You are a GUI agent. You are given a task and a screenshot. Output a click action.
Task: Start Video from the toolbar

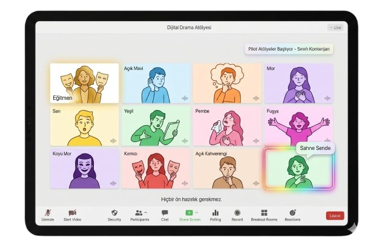point(72,213)
